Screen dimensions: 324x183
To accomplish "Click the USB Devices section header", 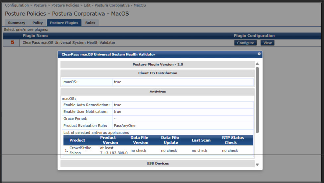I will coord(158,164).
